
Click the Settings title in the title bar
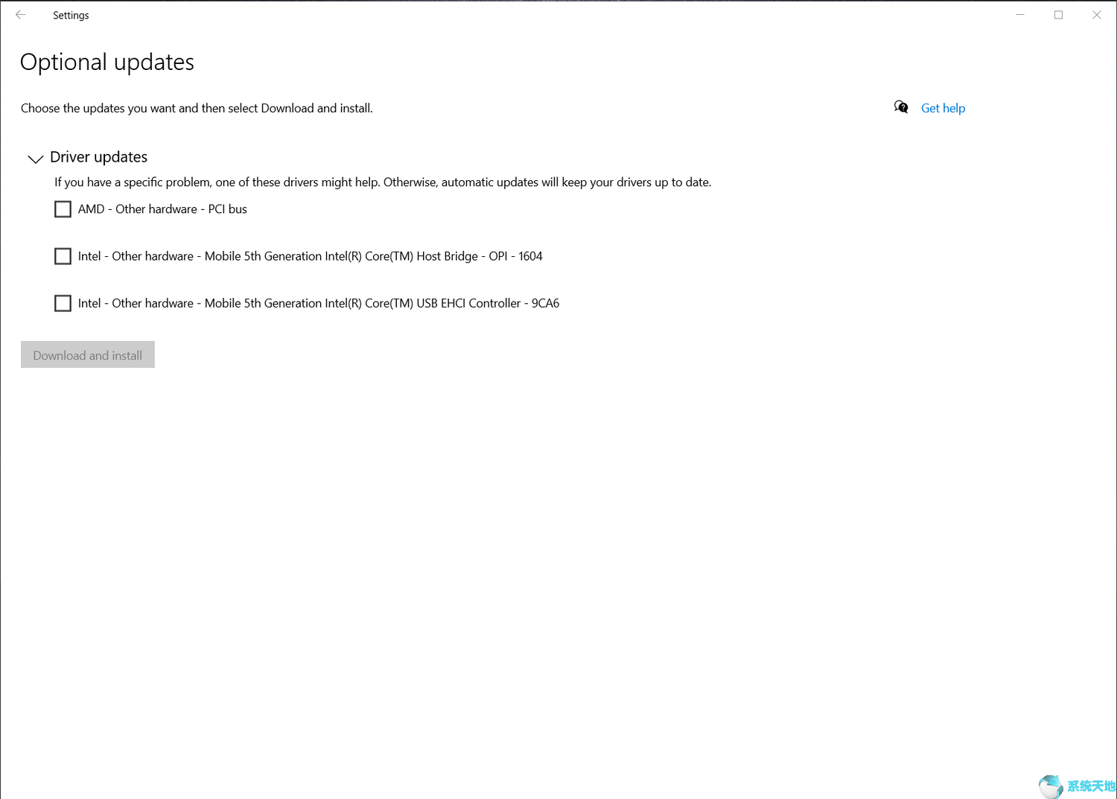pyautogui.click(x=71, y=15)
